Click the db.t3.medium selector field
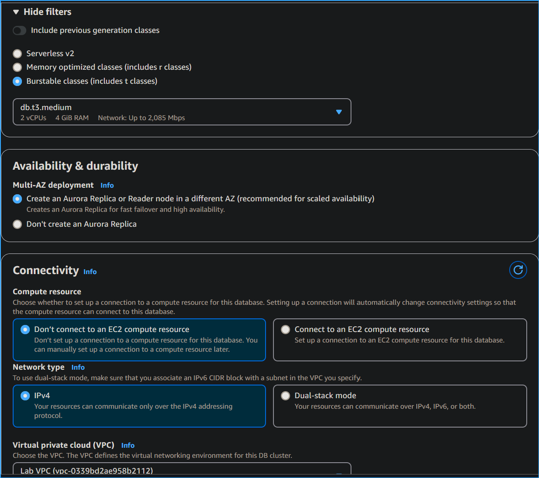 [175, 112]
